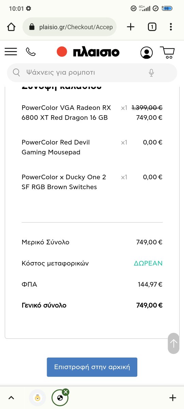Add a new tab in bottom bar
184x409 pixels.
pyautogui.click(x=173, y=398)
